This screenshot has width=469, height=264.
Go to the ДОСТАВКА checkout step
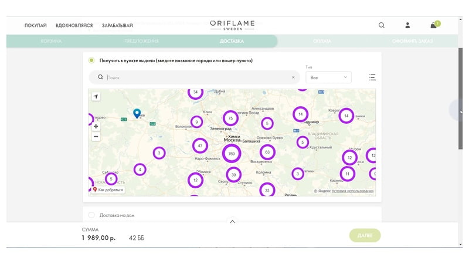(232, 41)
